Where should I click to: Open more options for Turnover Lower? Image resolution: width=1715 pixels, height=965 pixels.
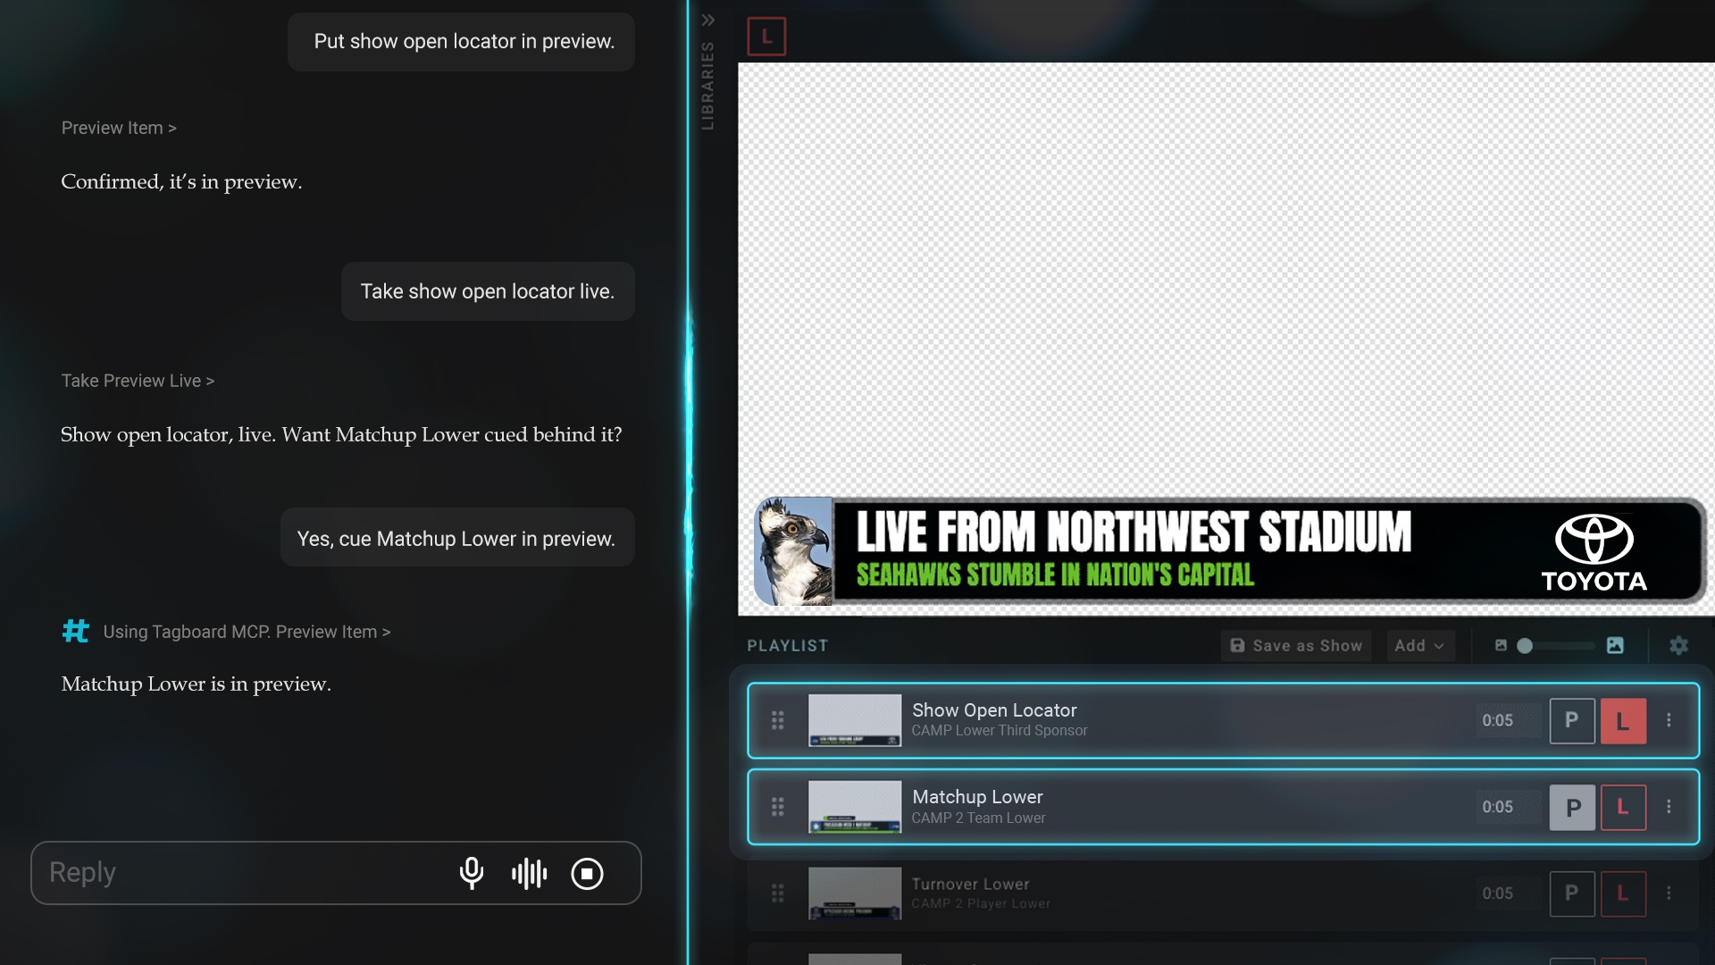pyautogui.click(x=1669, y=894)
